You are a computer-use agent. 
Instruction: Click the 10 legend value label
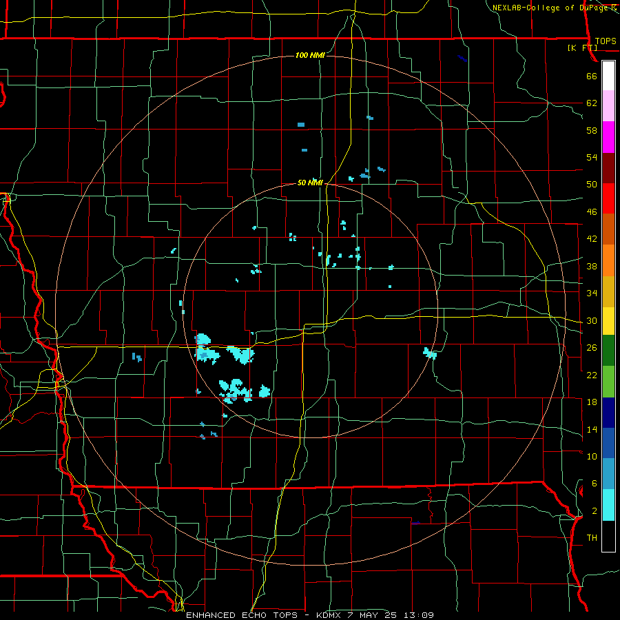pyautogui.click(x=592, y=456)
